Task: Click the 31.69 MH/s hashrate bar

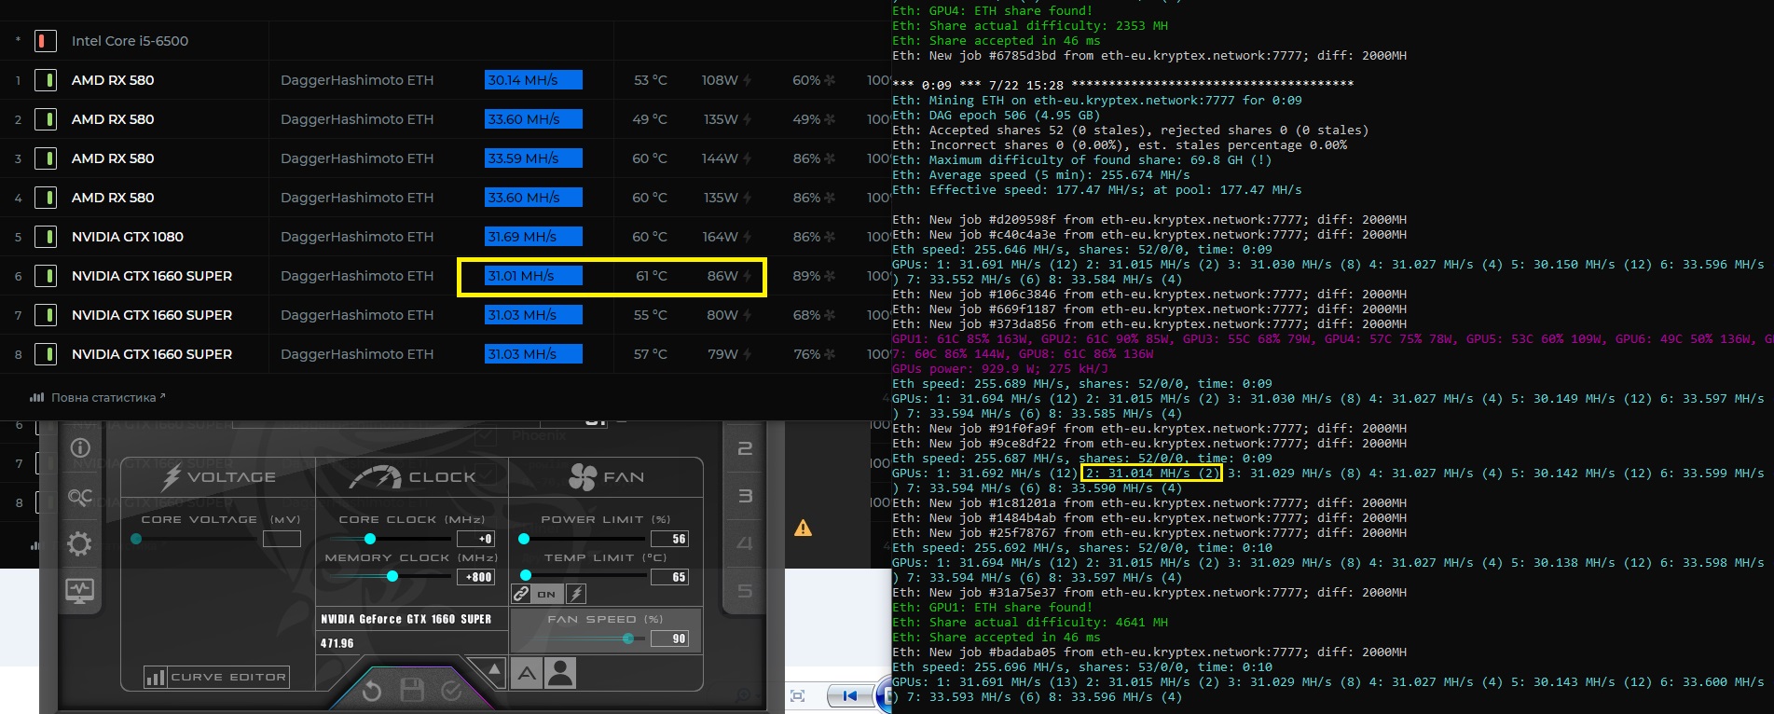Action: tap(533, 237)
